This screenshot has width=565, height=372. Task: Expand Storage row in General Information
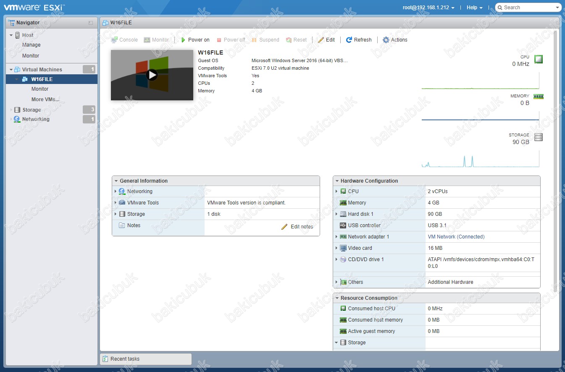116,214
